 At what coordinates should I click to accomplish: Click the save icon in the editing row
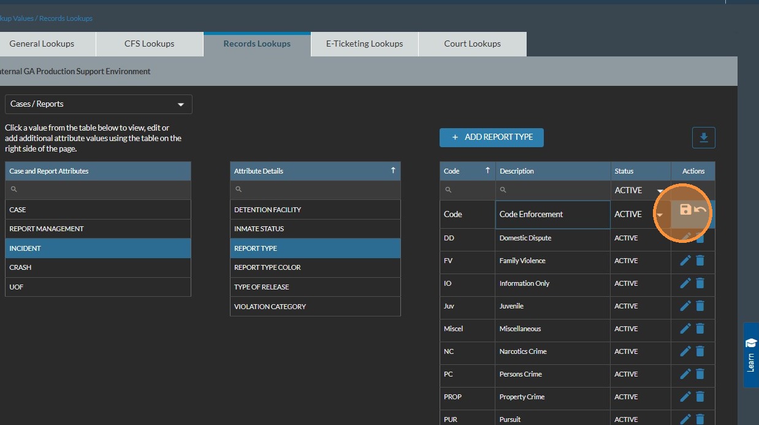click(685, 210)
